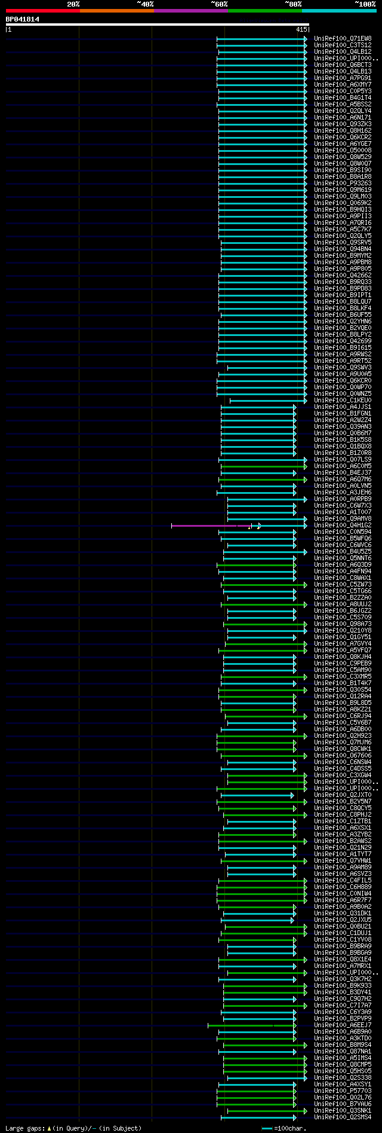The image size is (382, 1133).
Task: Select the label UniRef100_P93263
Action: (x=343, y=183)
